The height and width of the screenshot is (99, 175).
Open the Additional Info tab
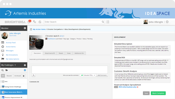tap(79, 53)
